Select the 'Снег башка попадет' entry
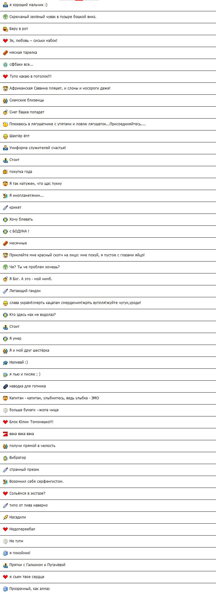Screen dimensions: 216x593 (x=108, y=112)
